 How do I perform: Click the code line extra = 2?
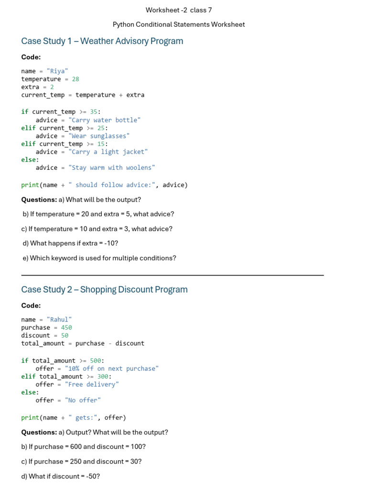point(37,87)
